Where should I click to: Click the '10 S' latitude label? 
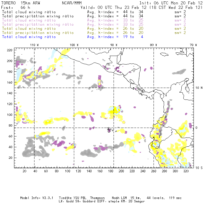[199, 168]
